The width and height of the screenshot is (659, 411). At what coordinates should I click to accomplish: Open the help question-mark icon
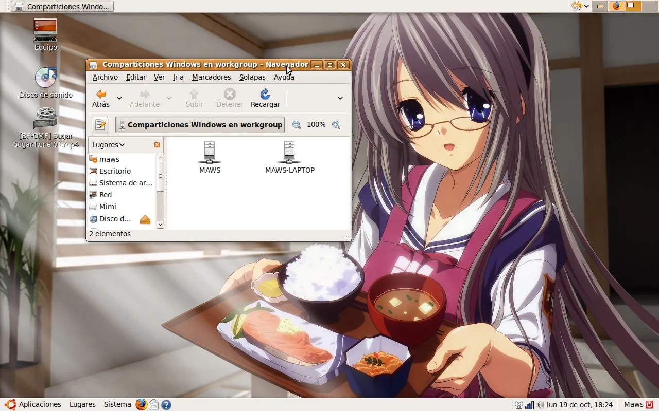(x=166, y=405)
